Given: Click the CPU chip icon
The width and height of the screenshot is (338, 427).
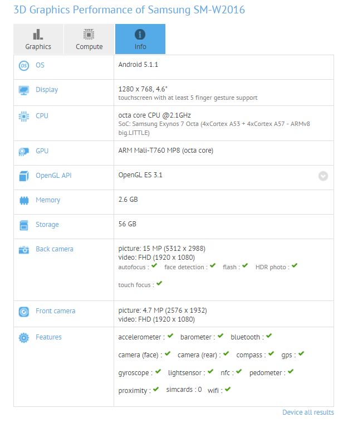Looking at the screenshot, I should [x=23, y=116].
